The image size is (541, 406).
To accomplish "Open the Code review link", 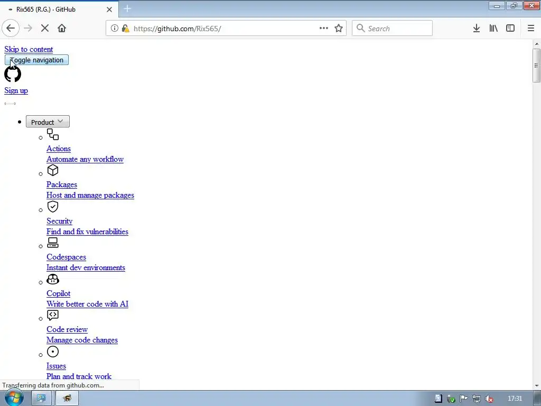I will (67, 329).
